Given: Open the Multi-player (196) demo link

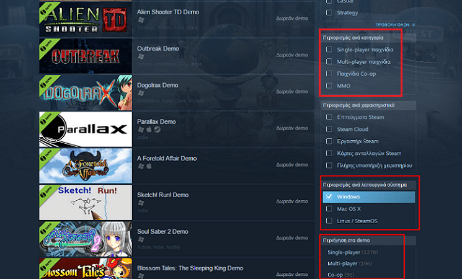Looking at the screenshot, I should (x=350, y=263).
